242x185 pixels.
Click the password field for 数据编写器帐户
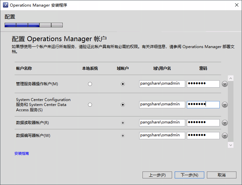click(x=203, y=136)
